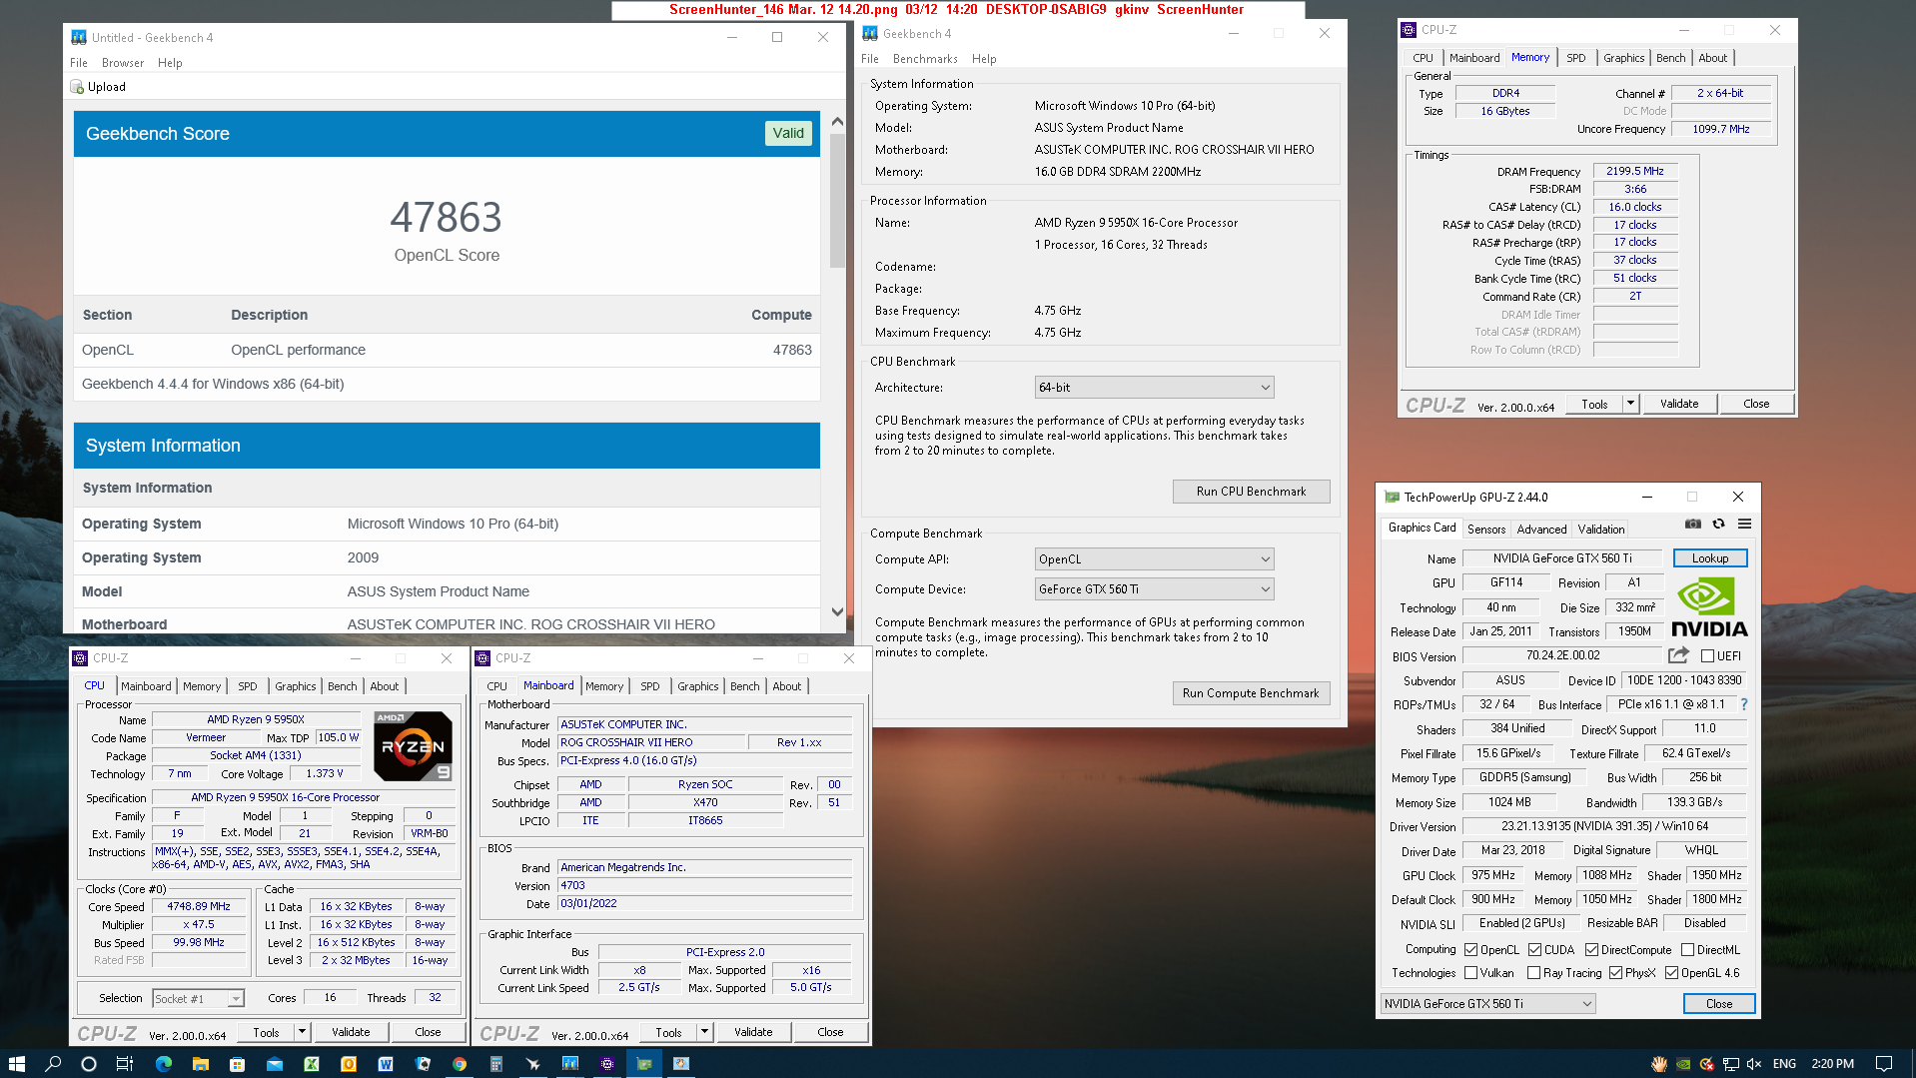
Task: Switch to the Advanced tab in GPU-Z
Action: point(1541,530)
